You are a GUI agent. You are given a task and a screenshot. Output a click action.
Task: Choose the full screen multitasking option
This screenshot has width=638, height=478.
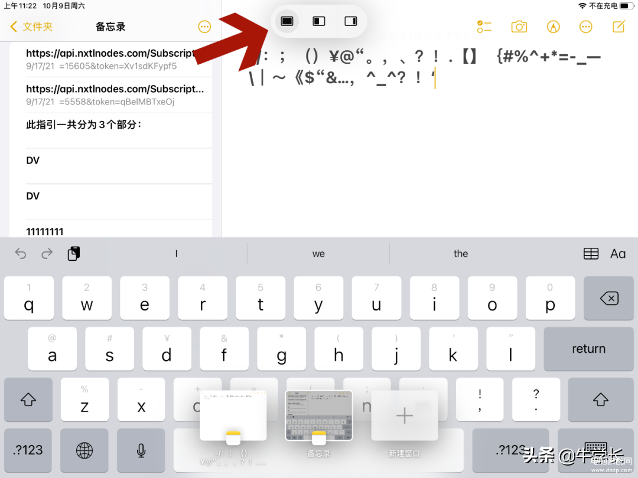(x=287, y=21)
